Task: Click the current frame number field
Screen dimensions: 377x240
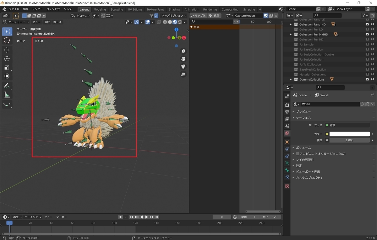Action: click(x=221, y=217)
